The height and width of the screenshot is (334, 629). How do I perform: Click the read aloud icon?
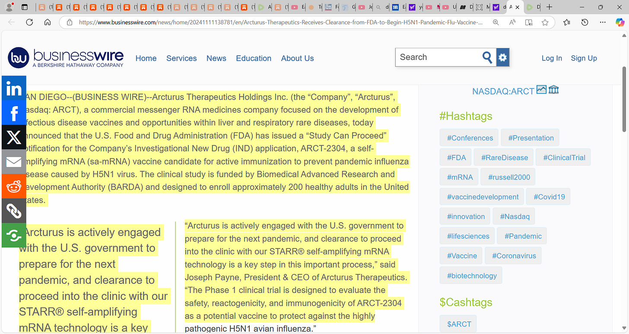tap(512, 22)
